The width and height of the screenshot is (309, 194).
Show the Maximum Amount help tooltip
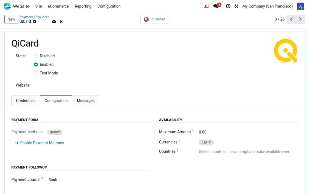click(193, 131)
